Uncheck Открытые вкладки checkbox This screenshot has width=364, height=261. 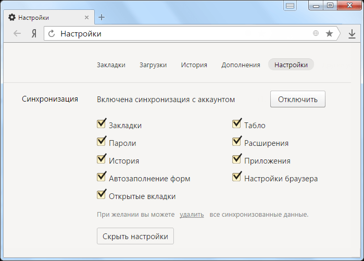101,195
